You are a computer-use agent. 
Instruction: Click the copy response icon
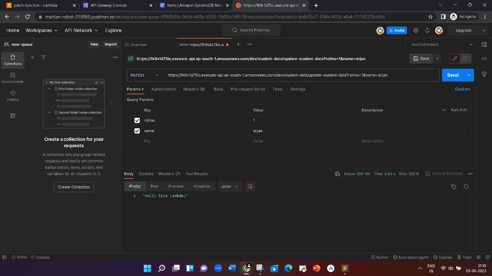[x=453, y=187]
